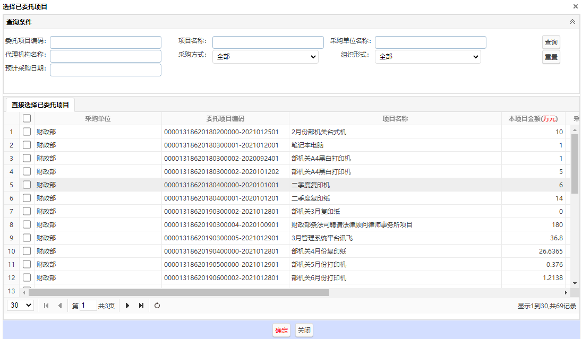Jump to the last page of results
This screenshot has width=582, height=339.
141,306
